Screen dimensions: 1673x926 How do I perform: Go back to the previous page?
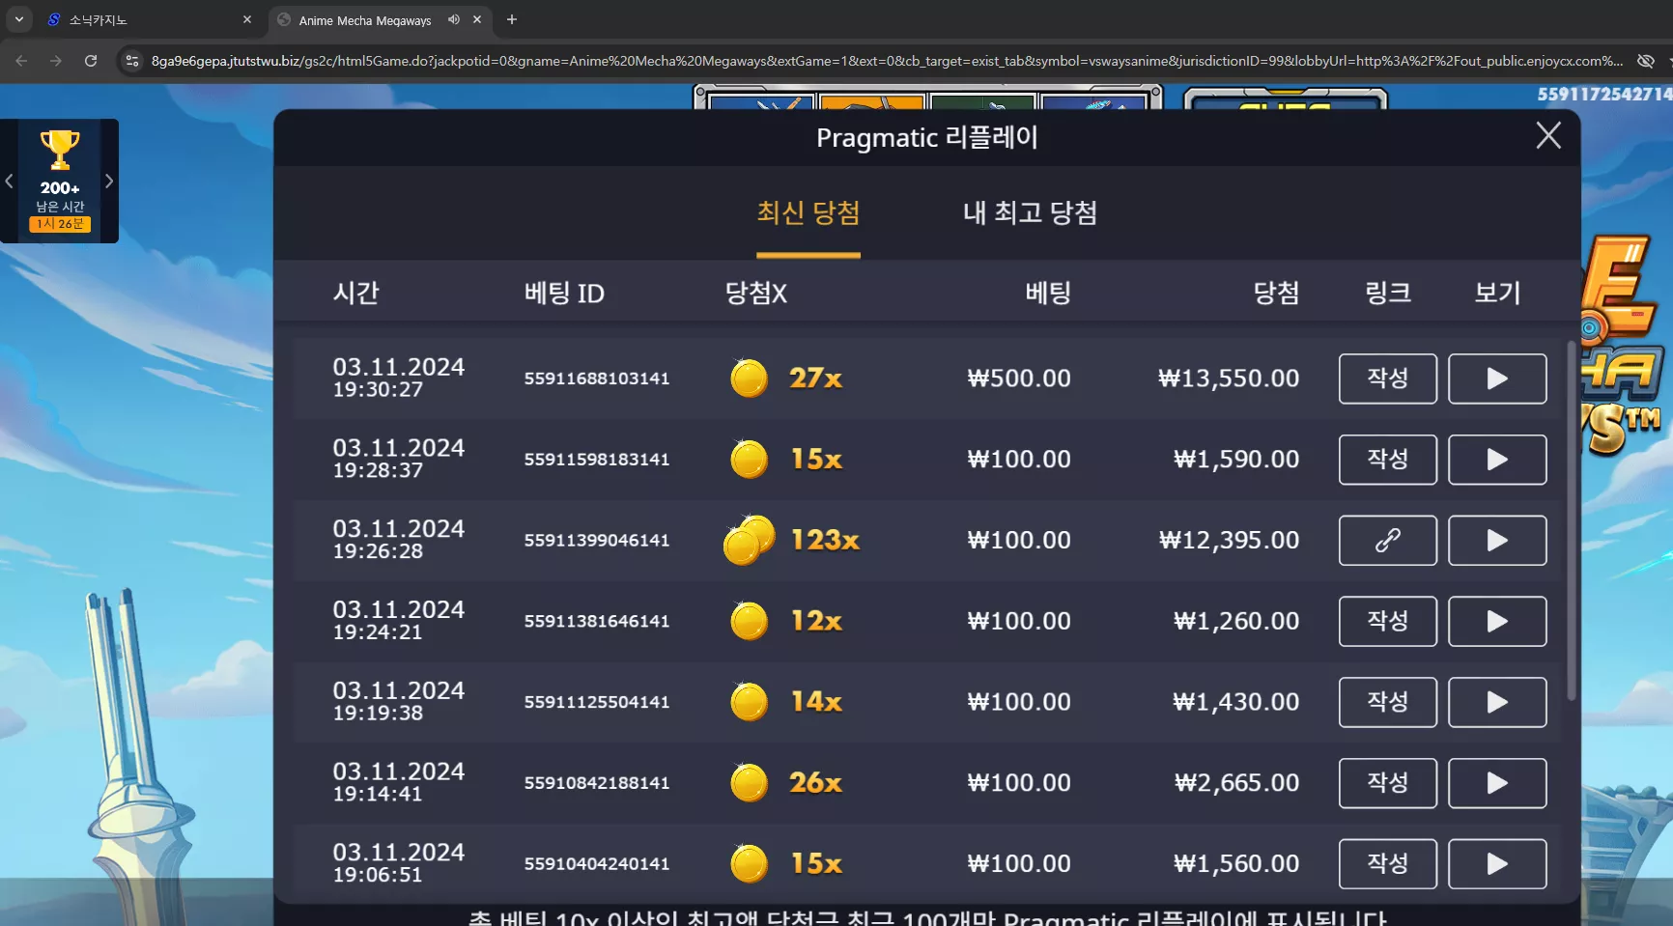coord(21,61)
